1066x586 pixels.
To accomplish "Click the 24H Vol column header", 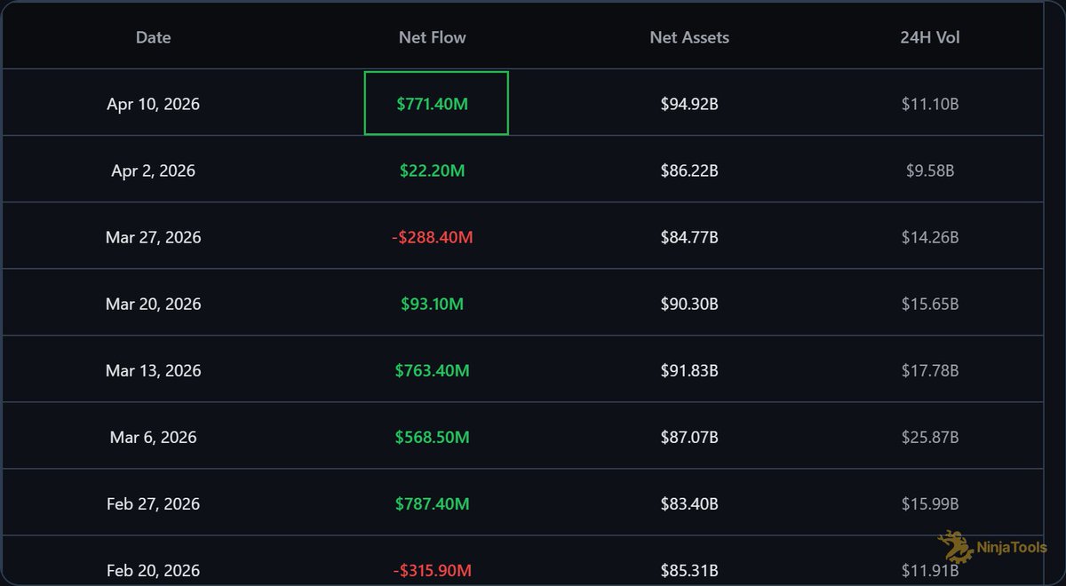I will 929,37.
